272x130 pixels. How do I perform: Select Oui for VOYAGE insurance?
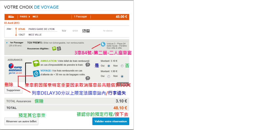[109, 76]
